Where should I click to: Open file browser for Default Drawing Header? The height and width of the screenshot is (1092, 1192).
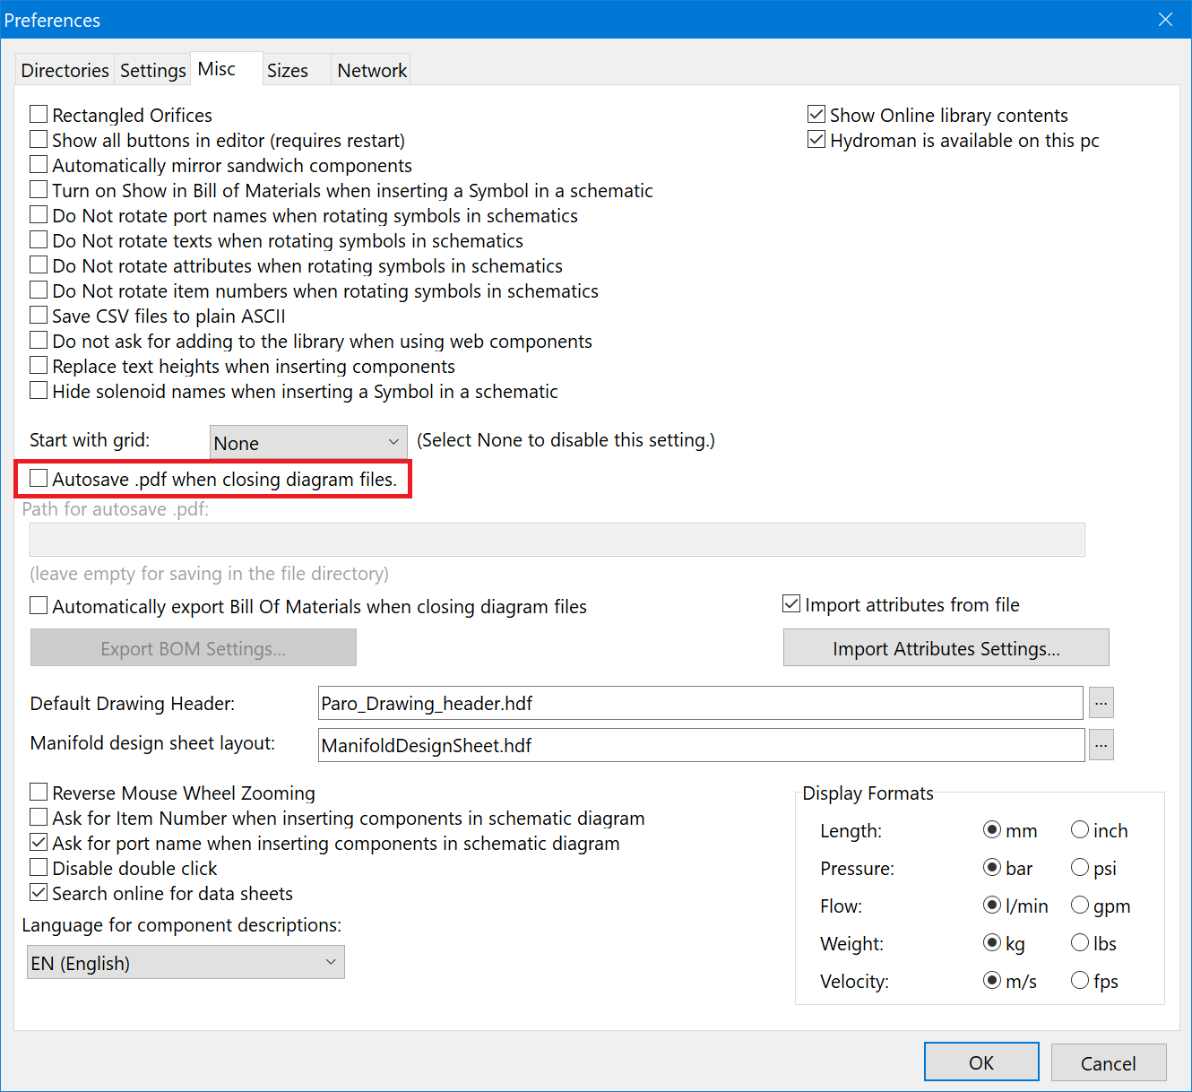tap(1101, 703)
